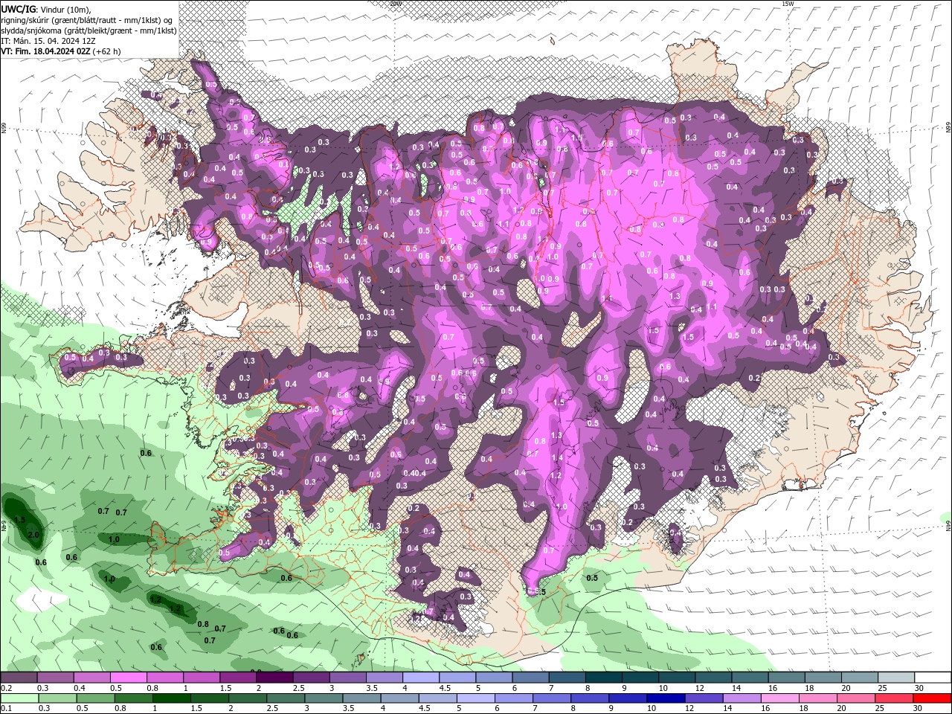This screenshot has height=714, width=952.
Task: Click the 0.3–0.5 light green swatch, bottom row
Action: point(57,698)
